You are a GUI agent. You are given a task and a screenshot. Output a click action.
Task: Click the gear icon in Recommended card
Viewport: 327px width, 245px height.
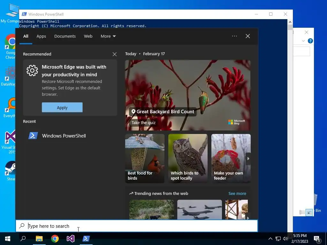coord(32,71)
